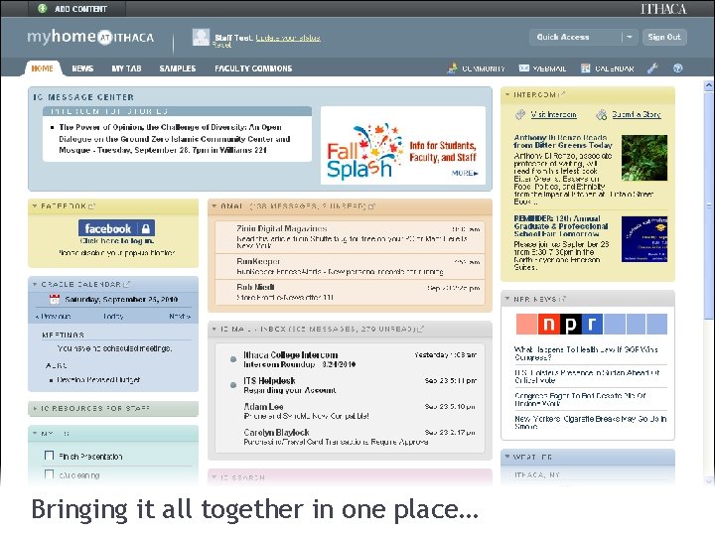Click the Submit a Story link
This screenshot has height=536, width=715.
(x=637, y=115)
